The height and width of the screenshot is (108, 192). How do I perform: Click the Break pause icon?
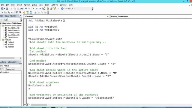tap(37, 9)
